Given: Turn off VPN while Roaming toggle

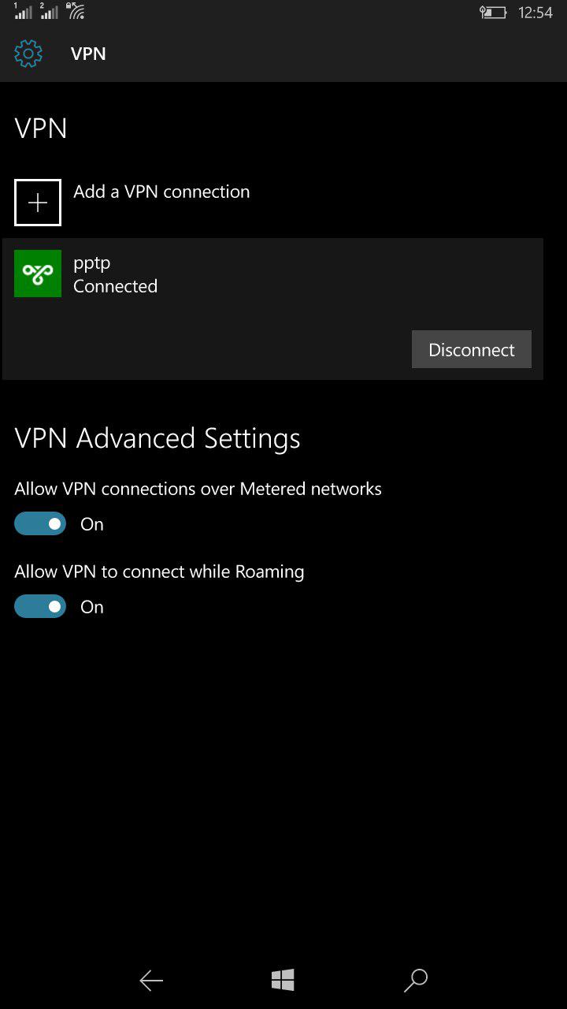Looking at the screenshot, I should [x=40, y=607].
